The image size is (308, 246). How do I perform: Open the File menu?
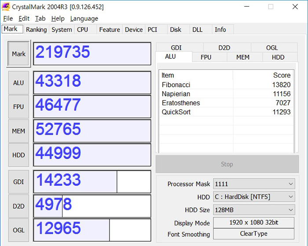(8, 18)
